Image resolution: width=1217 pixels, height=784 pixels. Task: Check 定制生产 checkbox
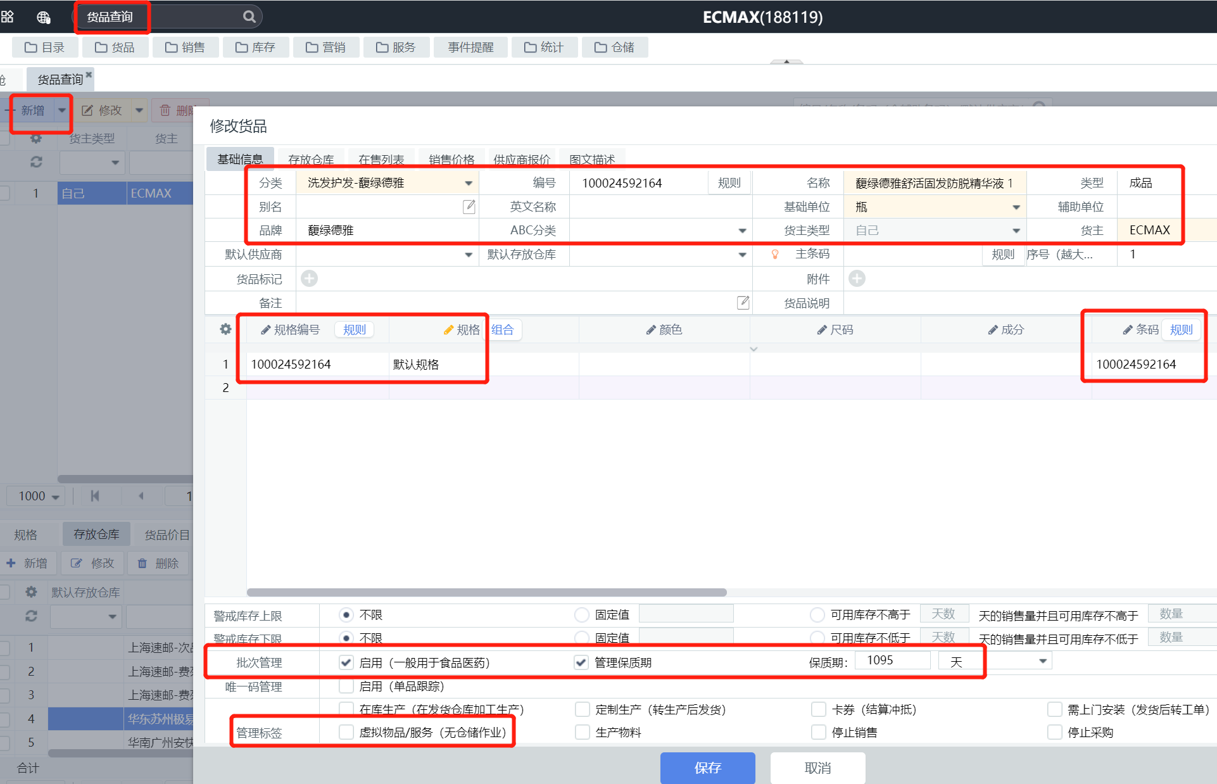(583, 709)
